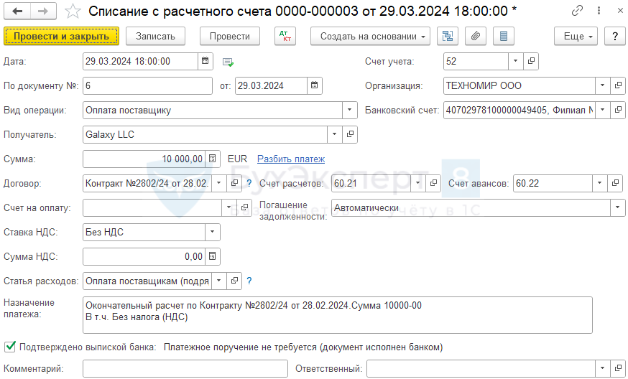
Task: Click into the Комментарий input field
Action: (x=185, y=369)
